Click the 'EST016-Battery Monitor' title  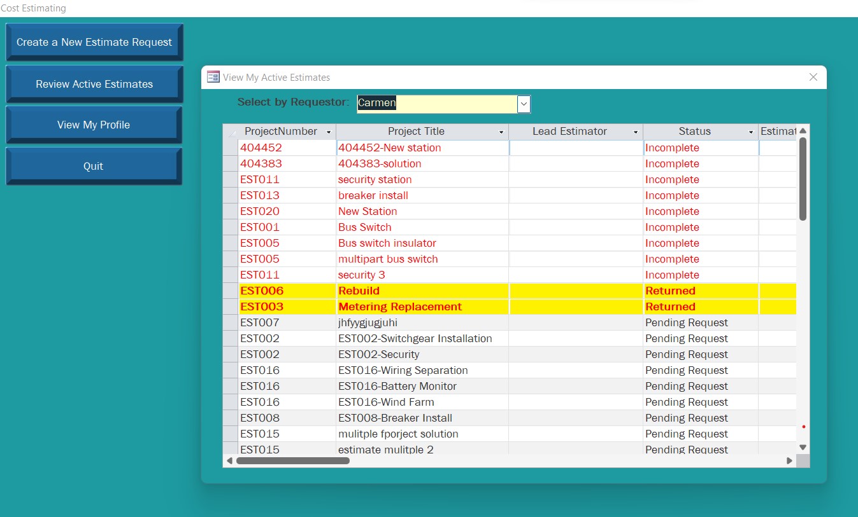[397, 386]
